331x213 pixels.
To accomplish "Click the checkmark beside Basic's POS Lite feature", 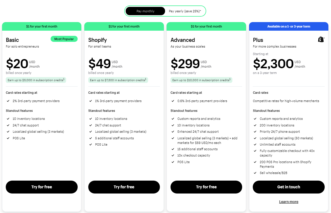I will (x=7, y=138).
